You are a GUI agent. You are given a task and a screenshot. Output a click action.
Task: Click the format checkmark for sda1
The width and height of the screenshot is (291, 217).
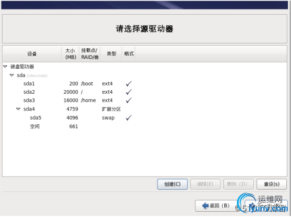point(129,84)
